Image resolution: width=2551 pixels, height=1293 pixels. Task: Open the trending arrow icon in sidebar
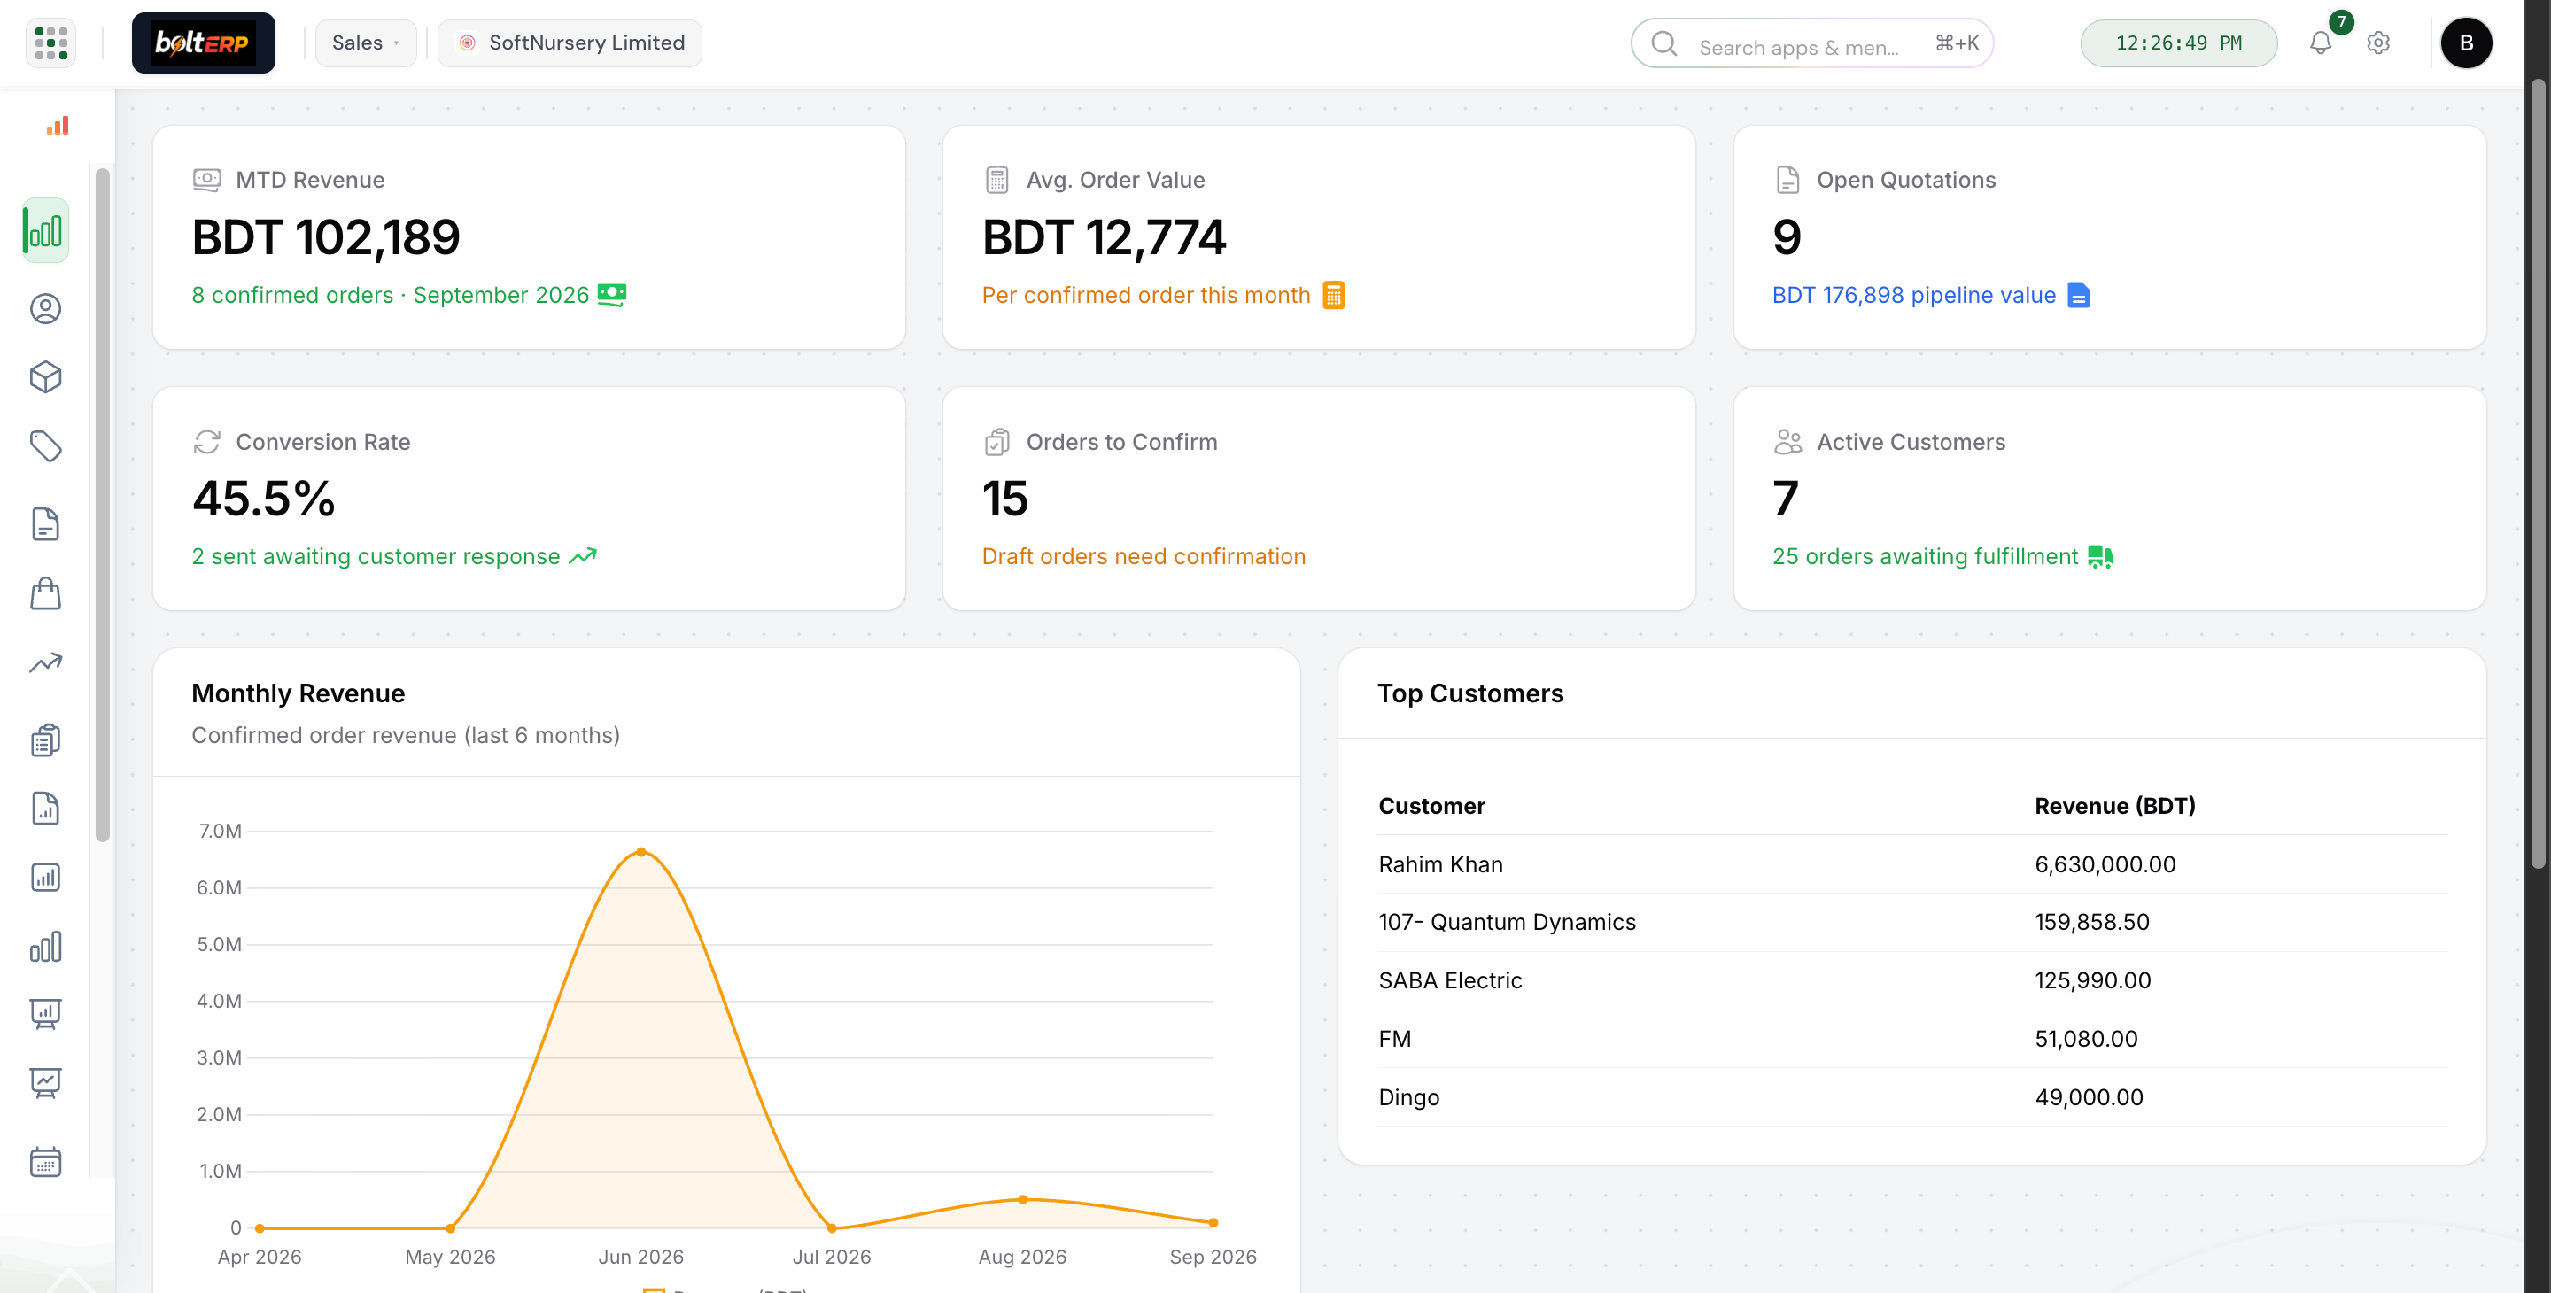(45, 662)
